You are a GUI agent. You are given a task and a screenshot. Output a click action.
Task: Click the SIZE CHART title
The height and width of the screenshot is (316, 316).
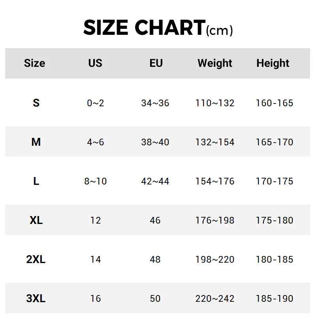pyautogui.click(x=158, y=28)
